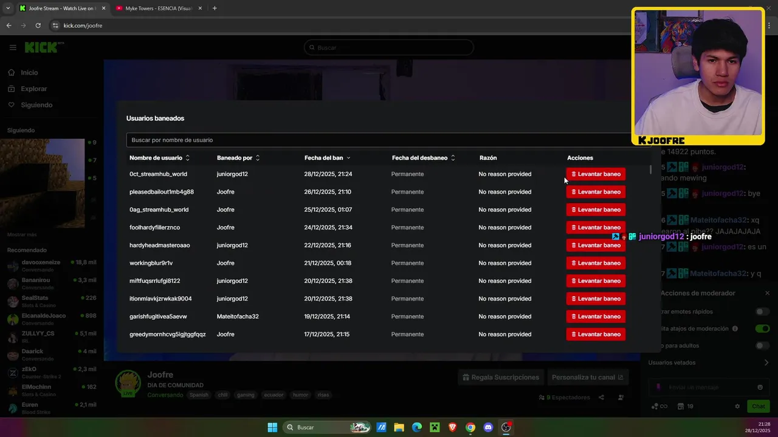Lift ban for pleasedbailout1mb4g88
This screenshot has width=778, height=437.
point(596,192)
